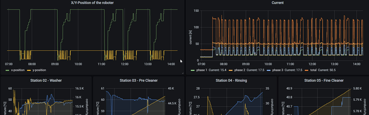Click the green x-position legend color swatch
This screenshot has height=115, width=369.
(x=7, y=70)
